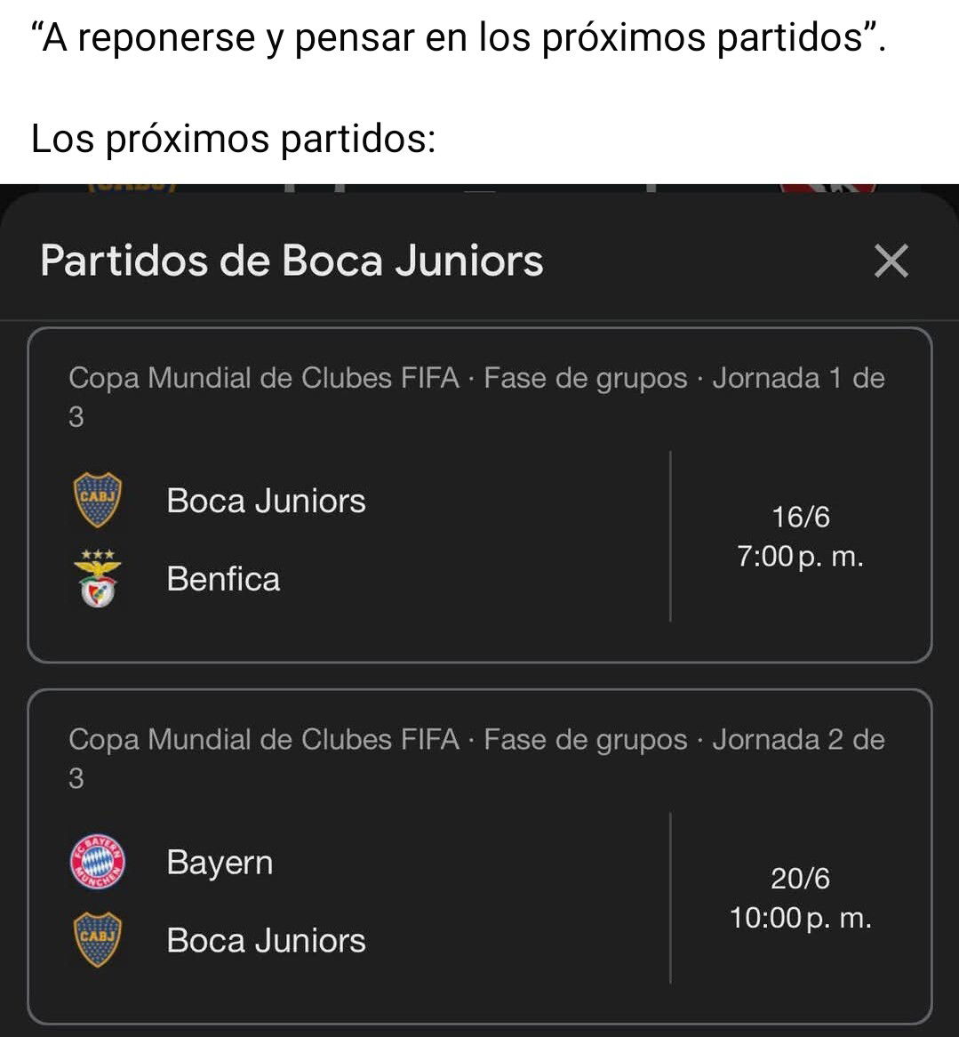The height and width of the screenshot is (1037, 959).
Task: Select the 16/6 7:00 p. m. match time
Action: click(x=801, y=536)
